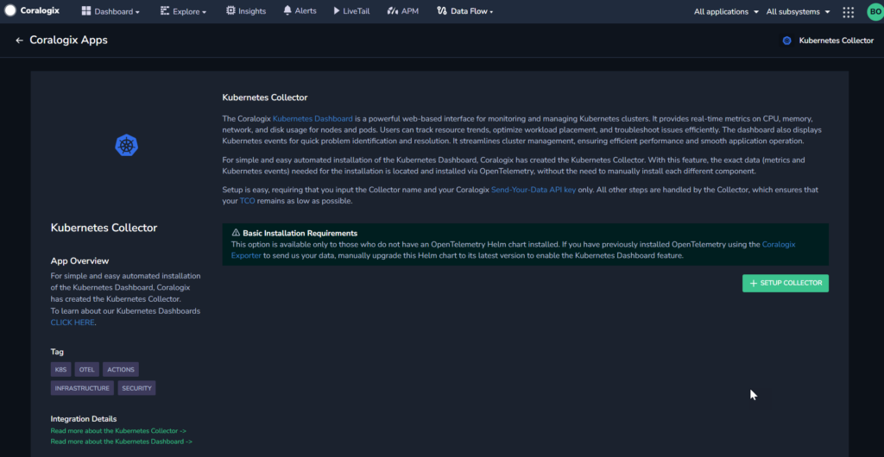884x457 pixels.
Task: Select the SECURITY tag
Action: coord(136,388)
